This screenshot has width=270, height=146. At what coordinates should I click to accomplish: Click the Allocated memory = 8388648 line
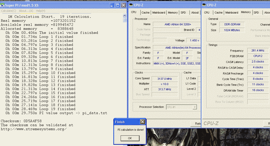(37, 29)
